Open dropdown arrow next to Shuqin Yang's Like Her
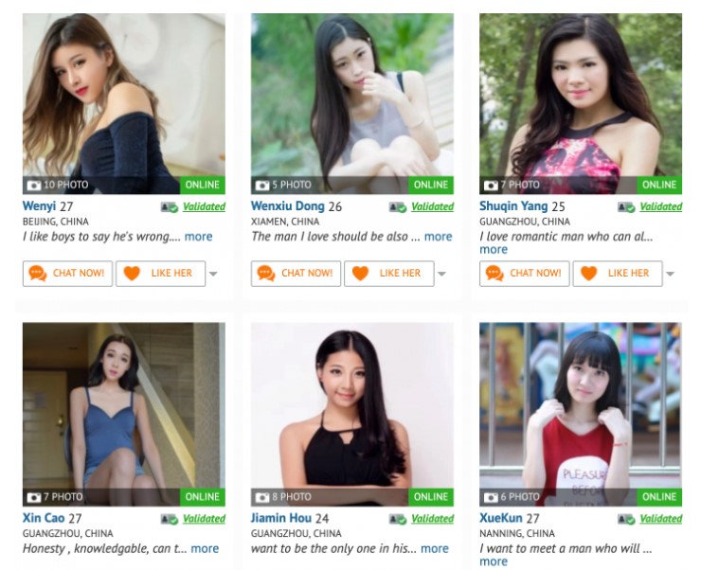 670,274
